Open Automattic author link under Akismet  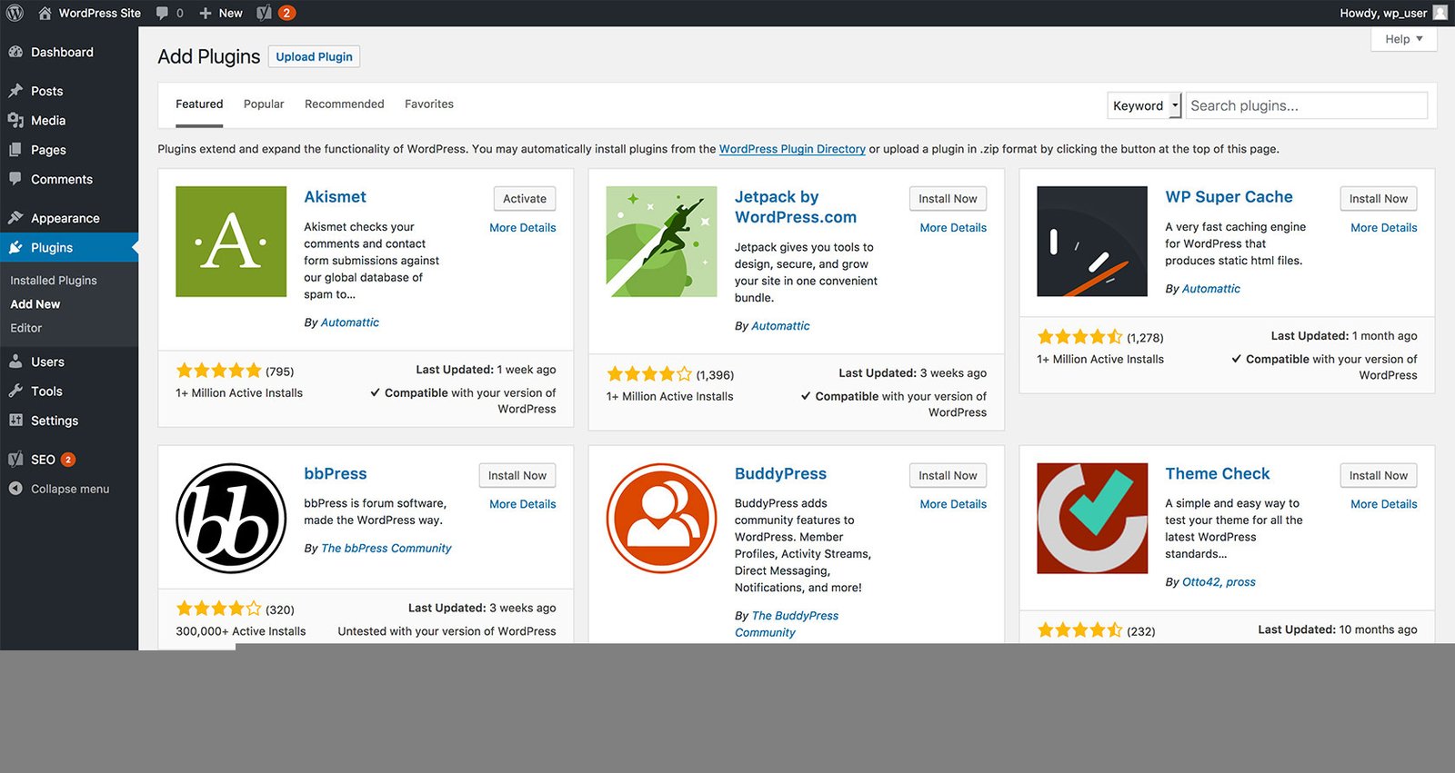pyautogui.click(x=350, y=322)
